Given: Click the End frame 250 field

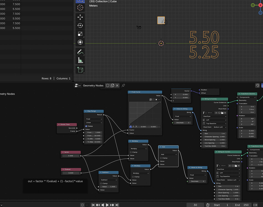Looking at the screenshot, I should (242, 205).
